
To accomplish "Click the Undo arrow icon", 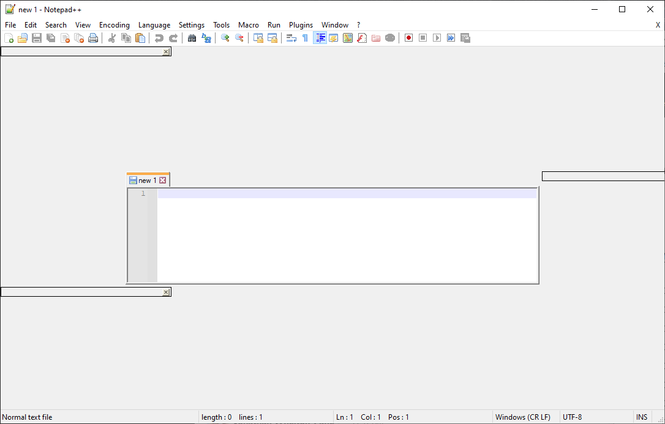I will (159, 38).
